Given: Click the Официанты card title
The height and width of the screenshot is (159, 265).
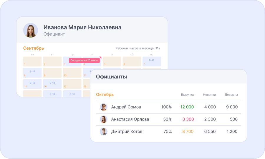Looking at the screenshot, I should pos(111,77).
